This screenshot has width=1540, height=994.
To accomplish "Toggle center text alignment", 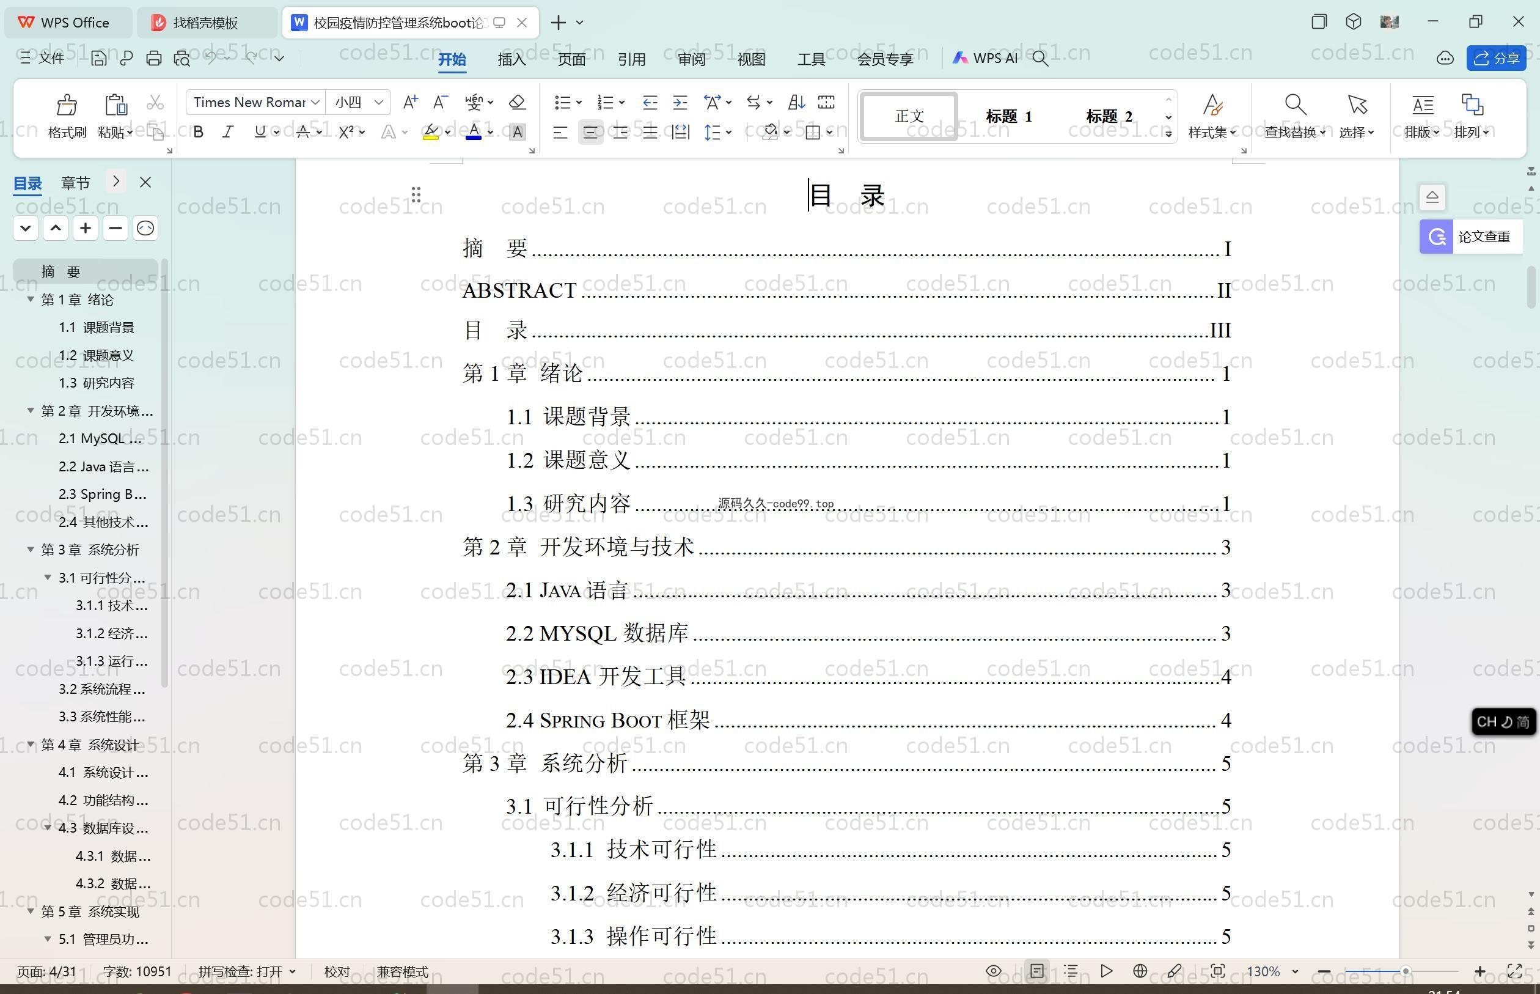I will tap(590, 133).
